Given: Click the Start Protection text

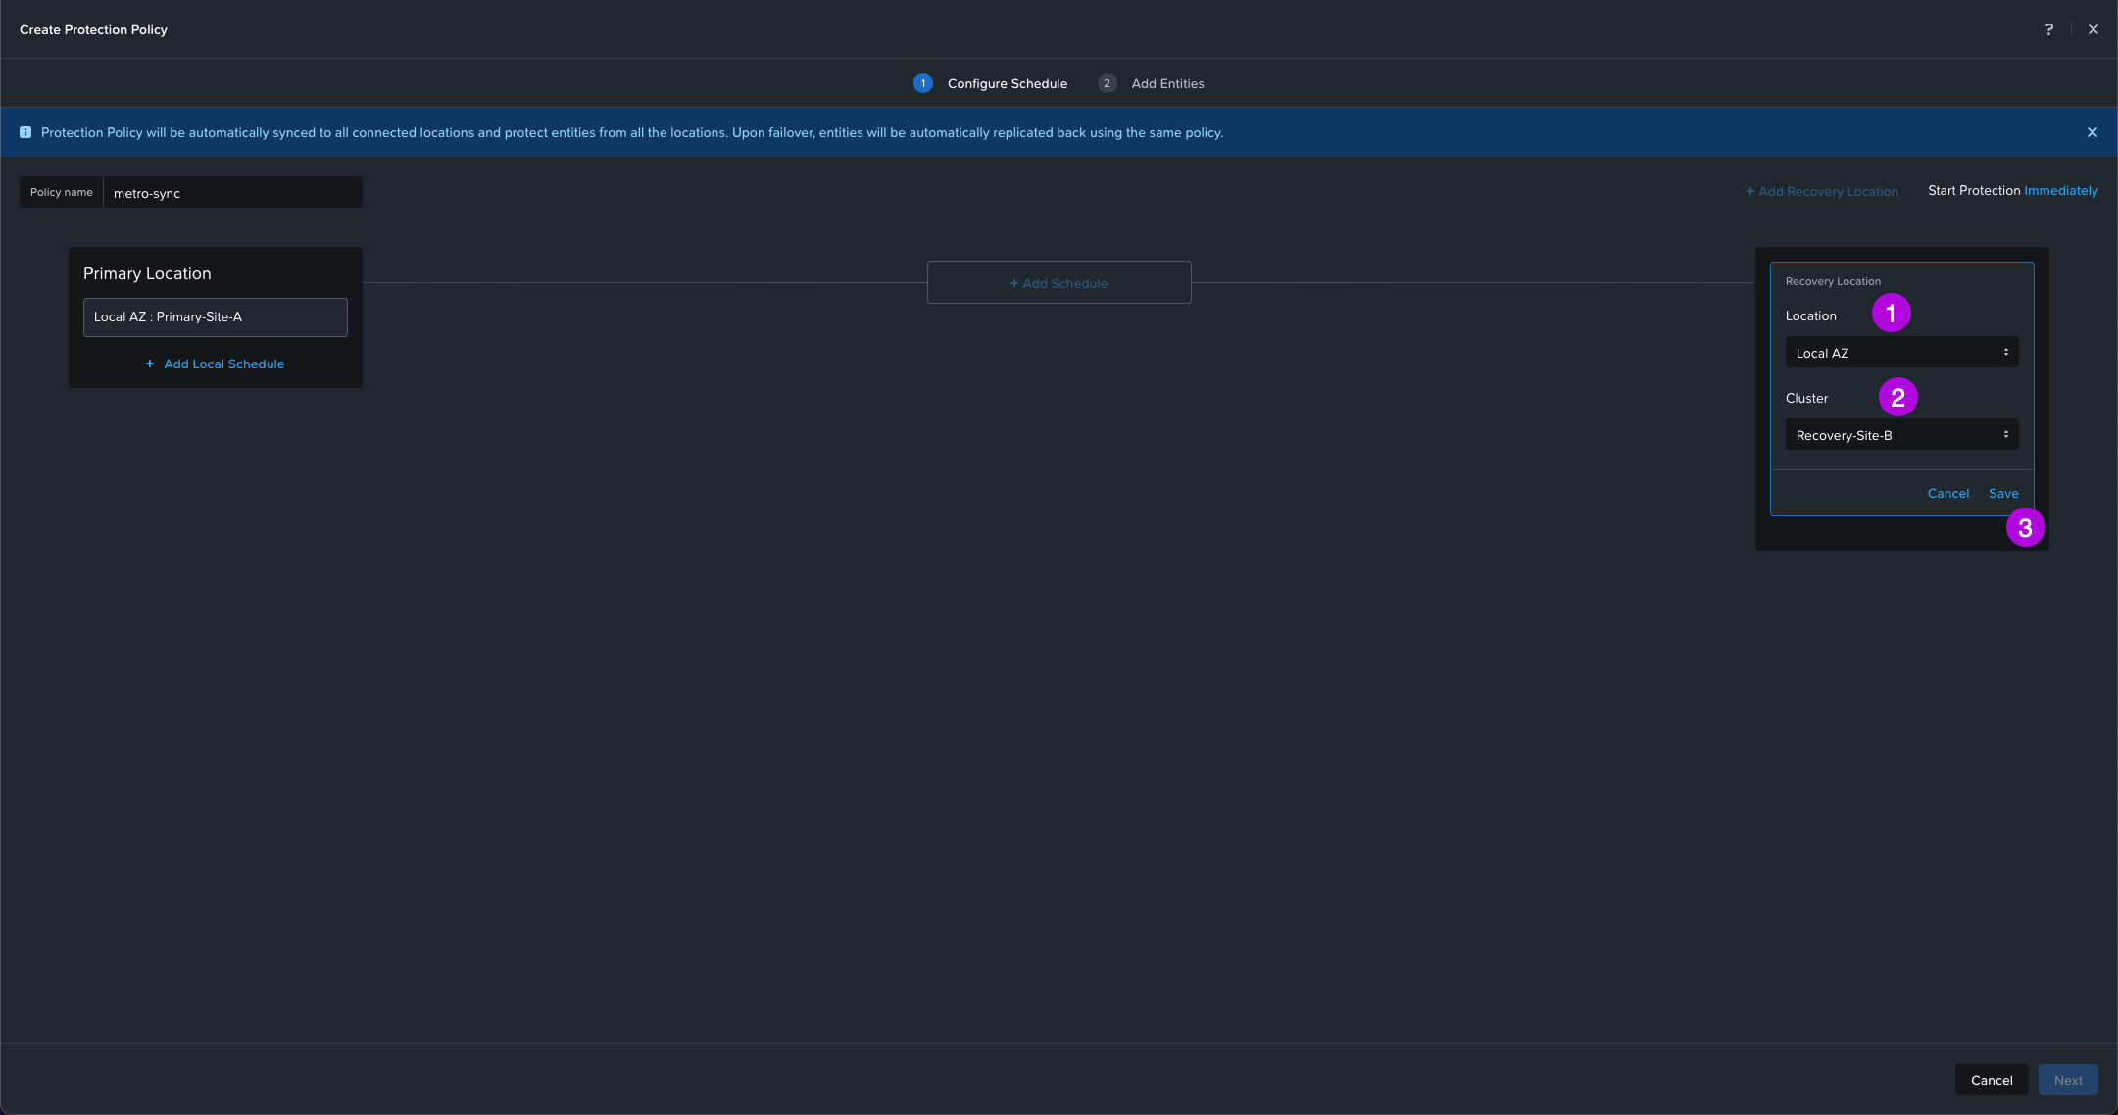Looking at the screenshot, I should pyautogui.click(x=1974, y=190).
